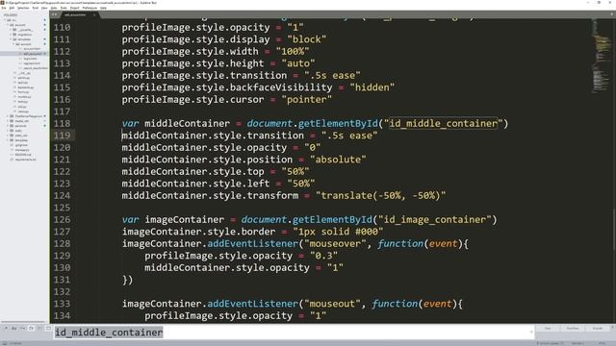Close the edit_account.html tab

94,15
